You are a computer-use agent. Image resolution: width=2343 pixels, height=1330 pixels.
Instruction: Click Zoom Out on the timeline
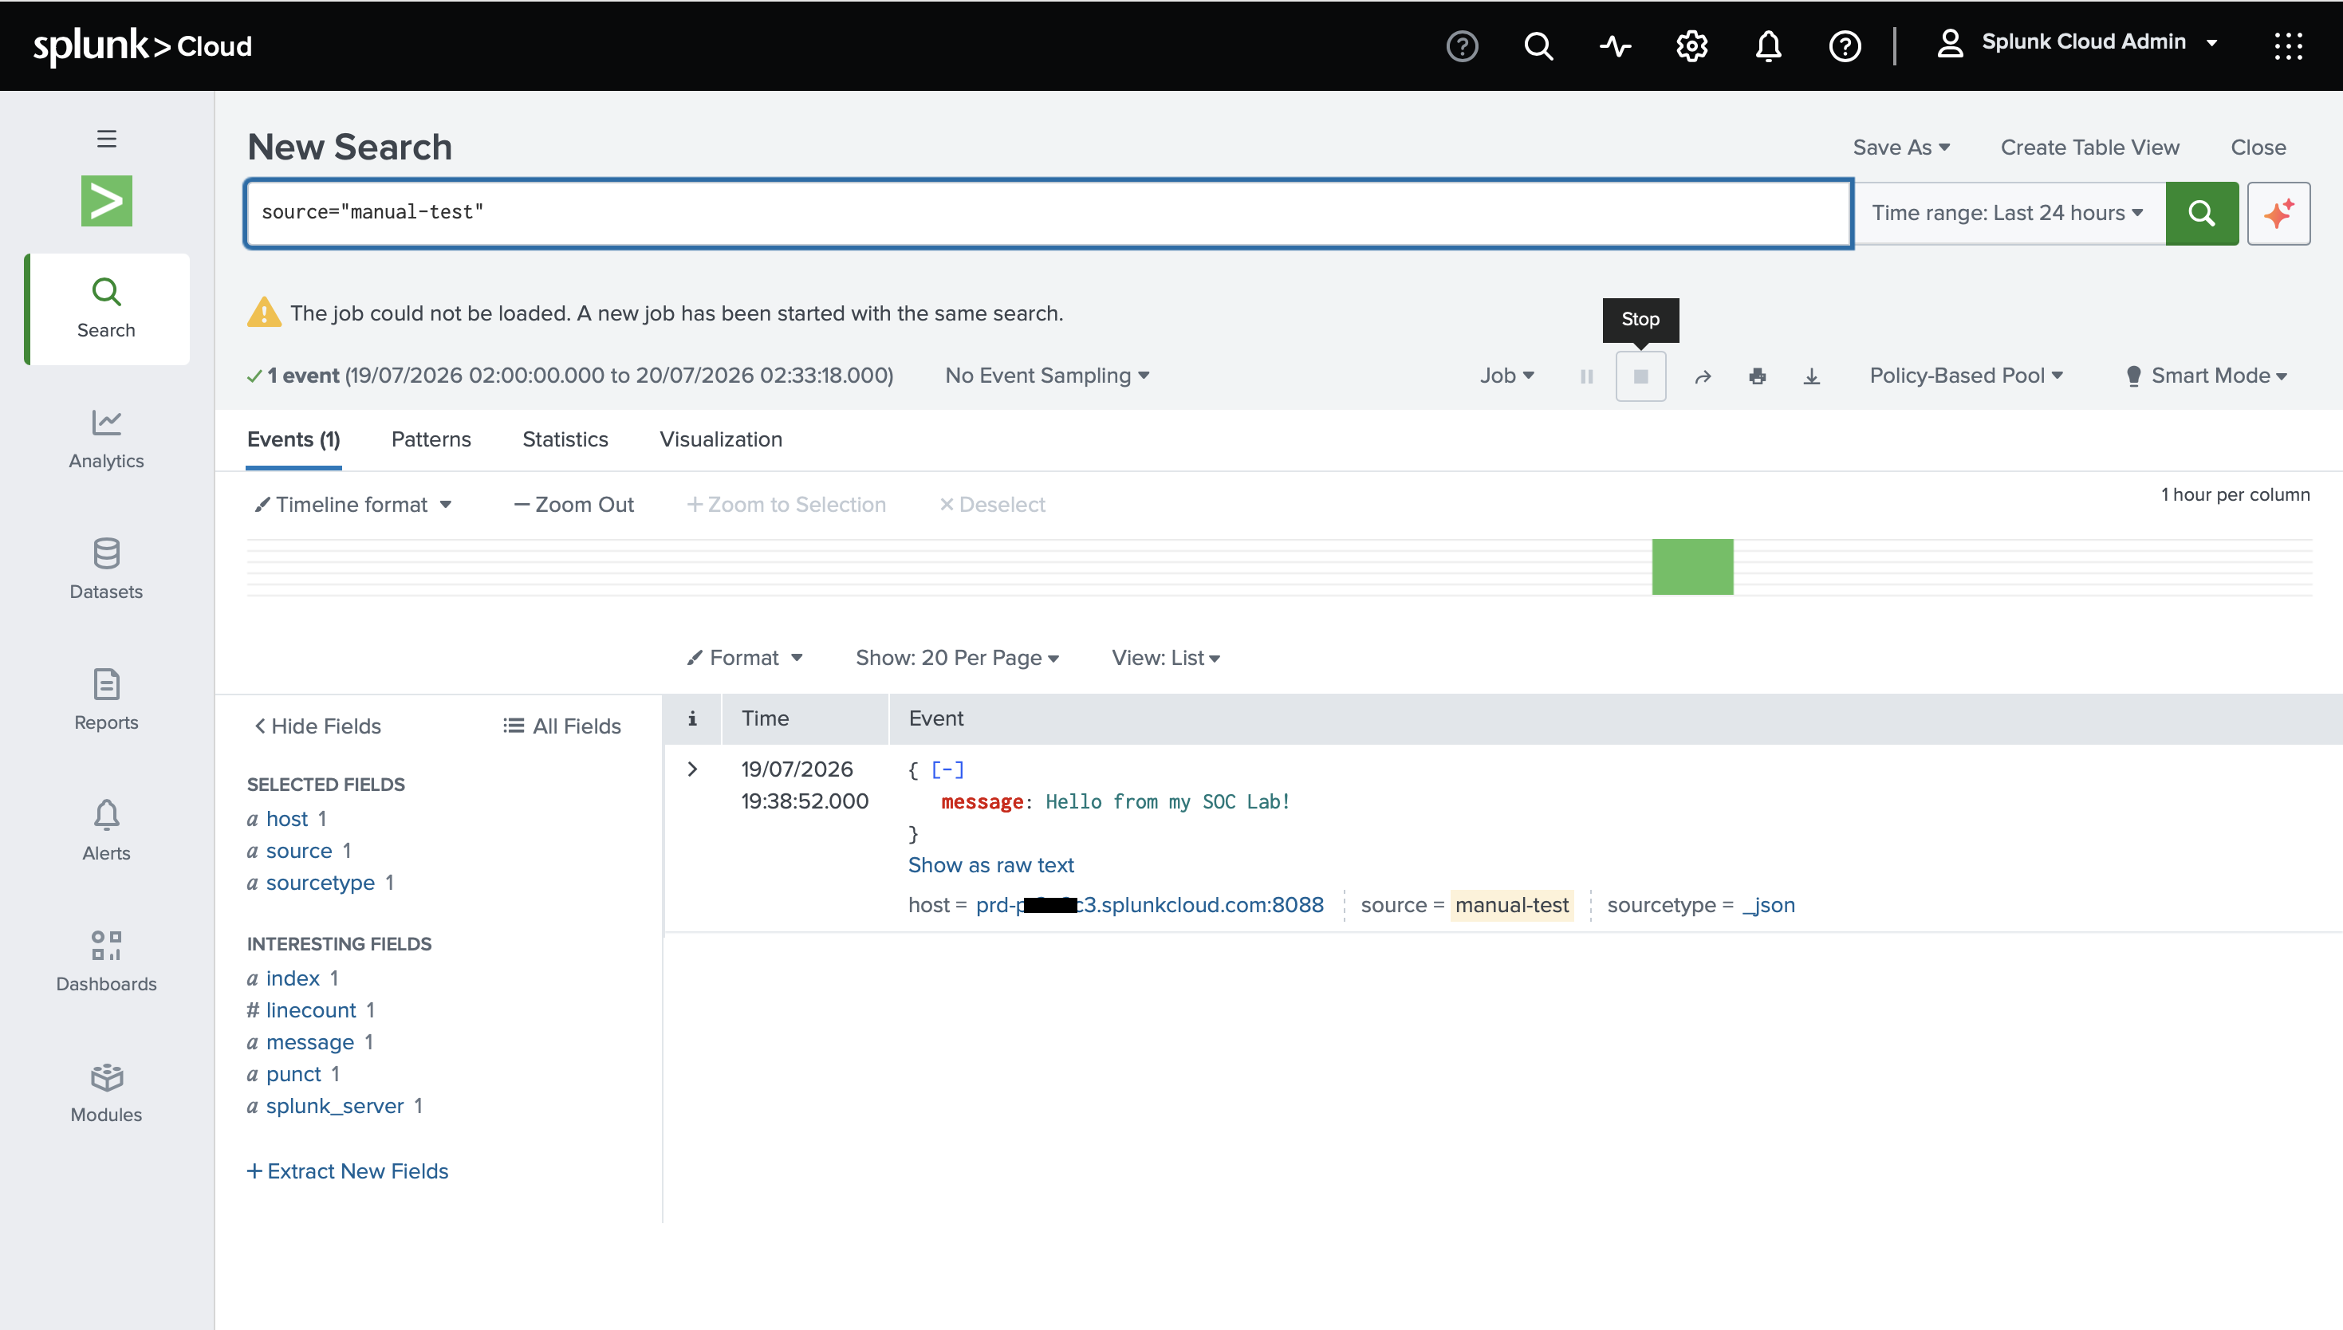coord(573,506)
